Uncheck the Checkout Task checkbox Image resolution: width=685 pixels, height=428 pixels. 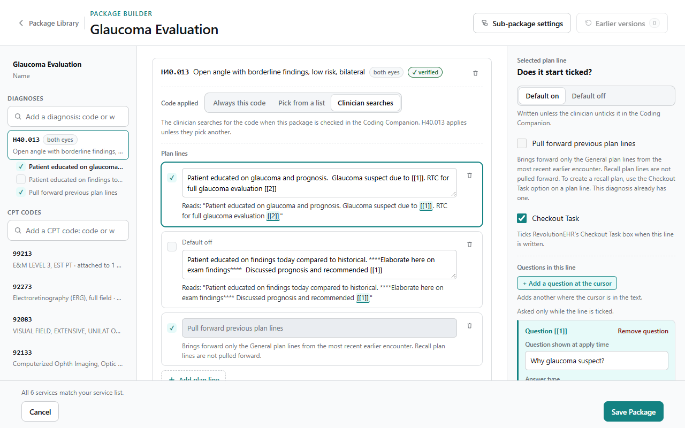522,218
